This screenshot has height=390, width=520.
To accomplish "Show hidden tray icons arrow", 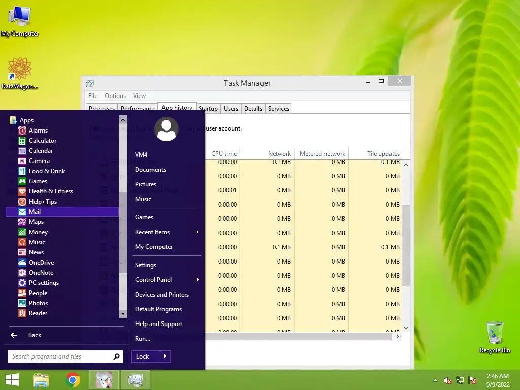I will tap(435, 380).
